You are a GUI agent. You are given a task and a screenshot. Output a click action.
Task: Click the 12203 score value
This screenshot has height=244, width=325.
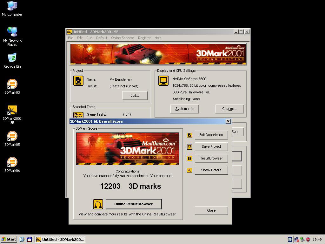110,186
